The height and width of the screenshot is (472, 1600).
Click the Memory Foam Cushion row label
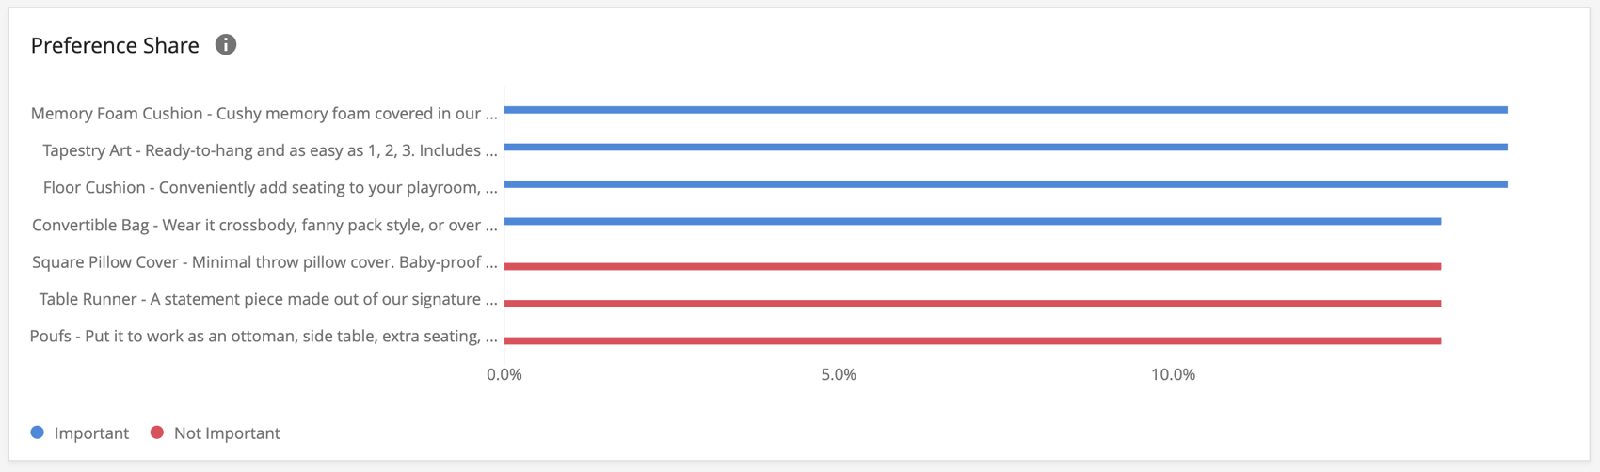tap(264, 114)
